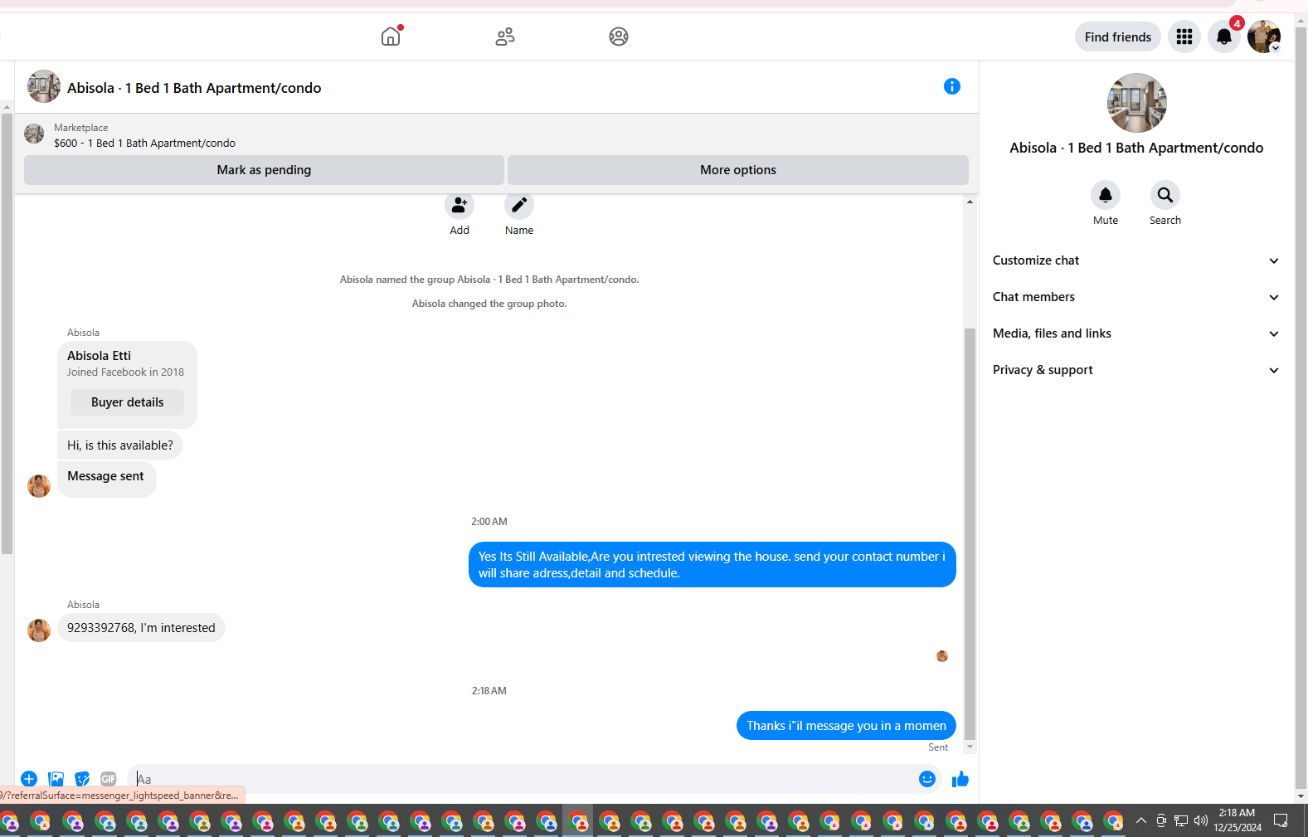Click the 'Thanks i"il message you' bubble

pyautogui.click(x=846, y=726)
